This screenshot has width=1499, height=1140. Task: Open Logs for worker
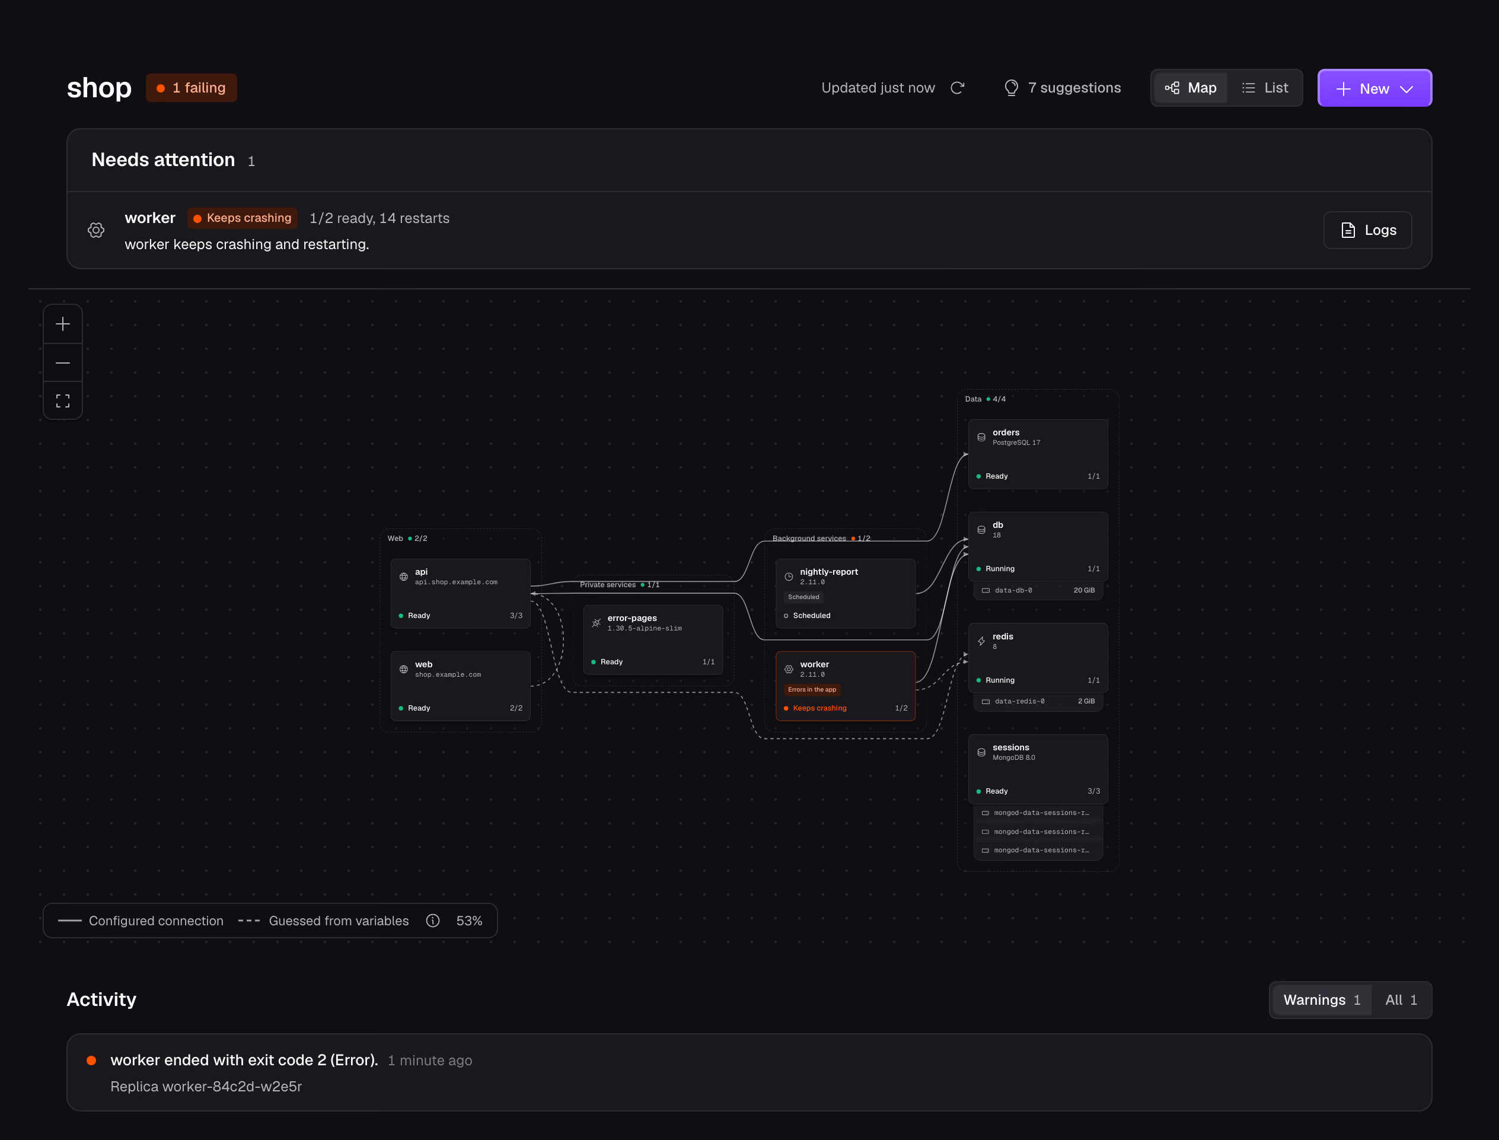click(1367, 230)
